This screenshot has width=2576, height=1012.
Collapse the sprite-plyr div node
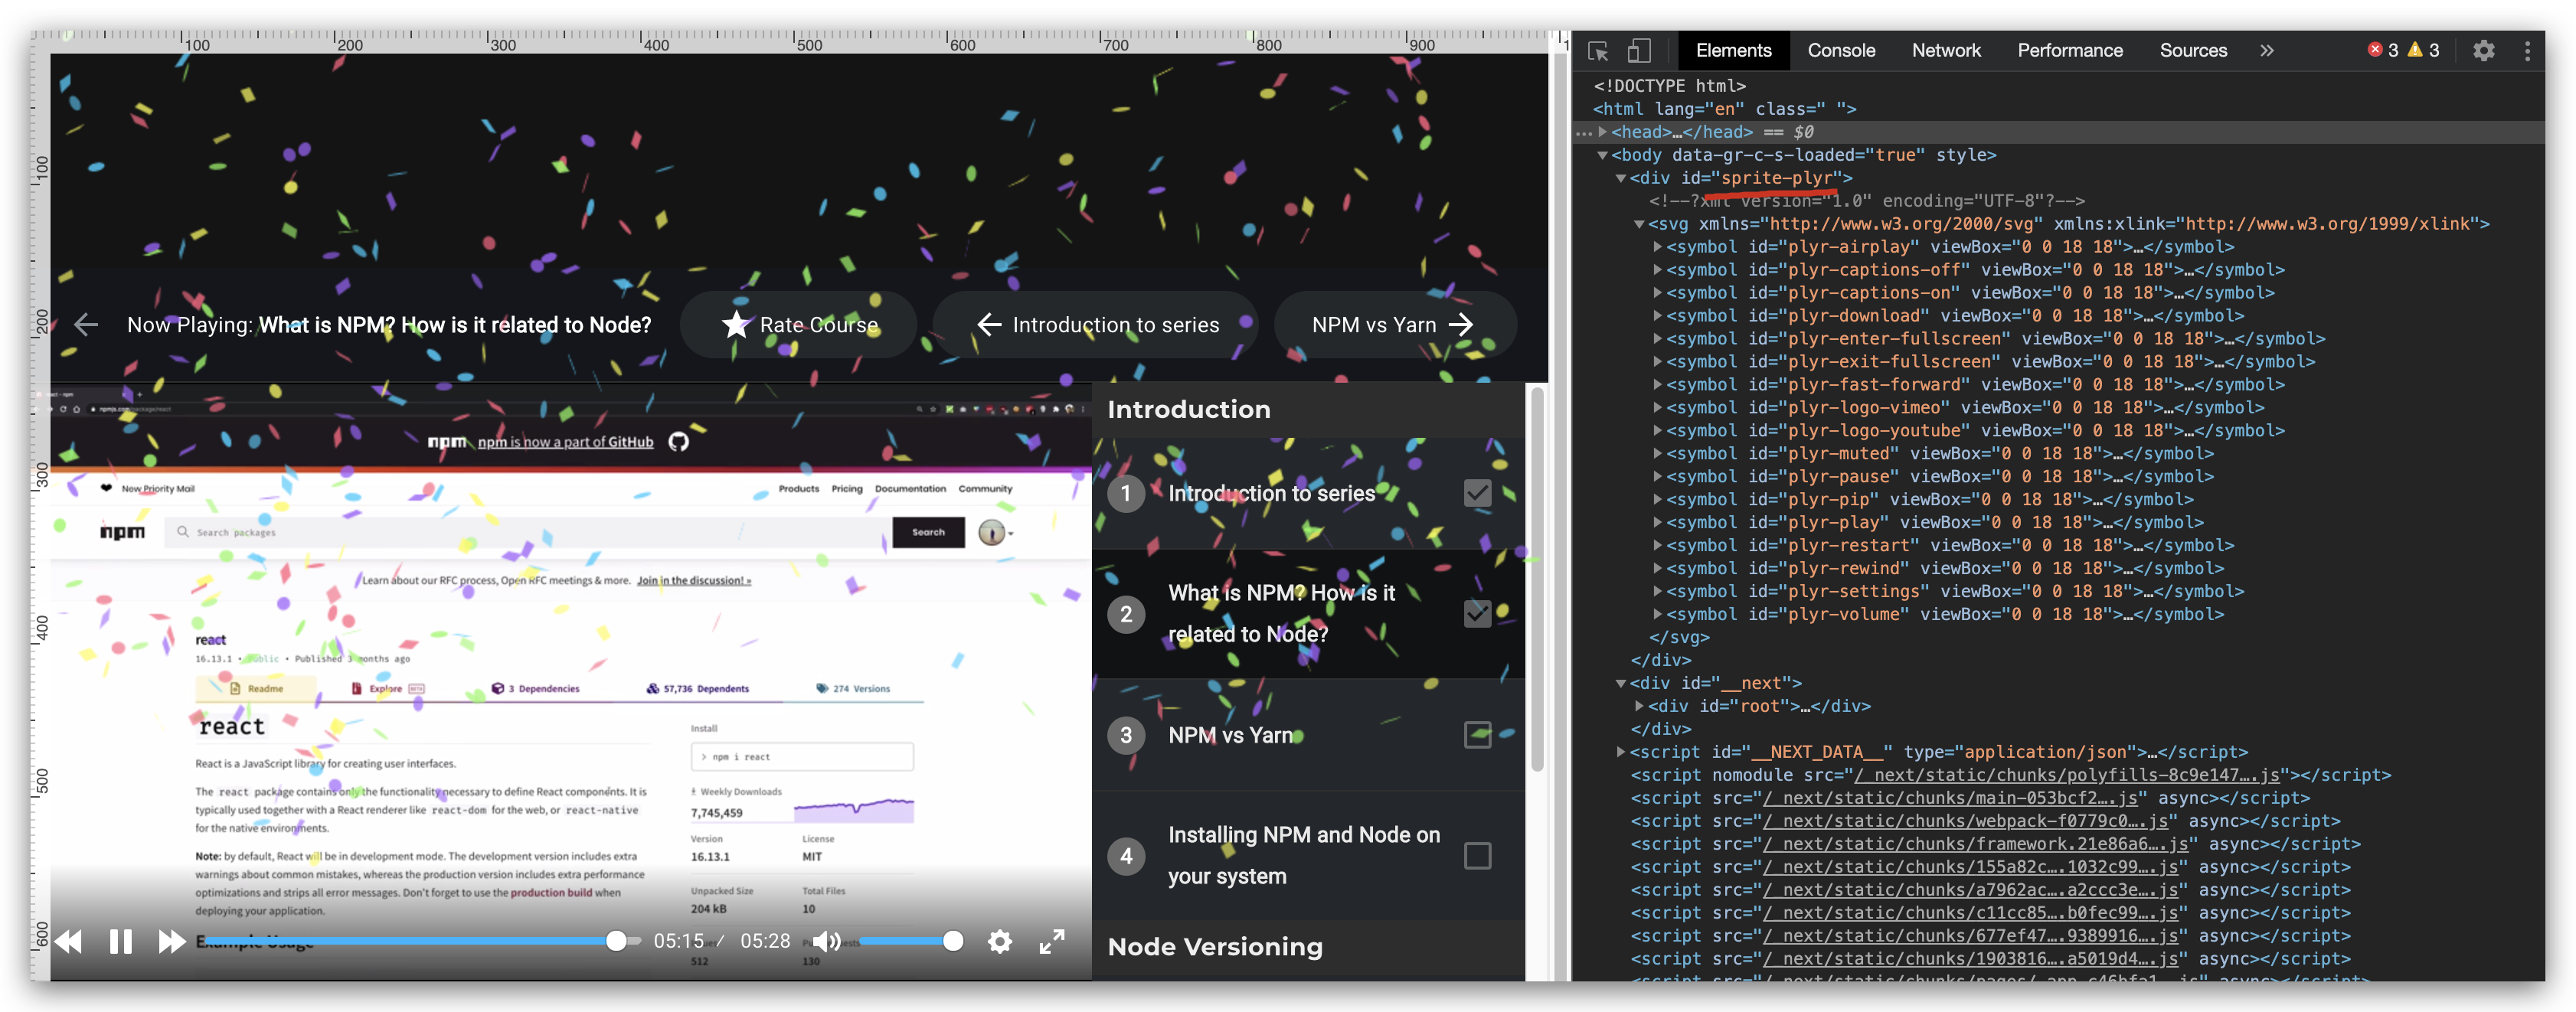pos(1621,178)
